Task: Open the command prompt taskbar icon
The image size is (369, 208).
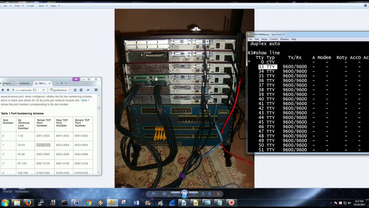Action: pos(65,203)
